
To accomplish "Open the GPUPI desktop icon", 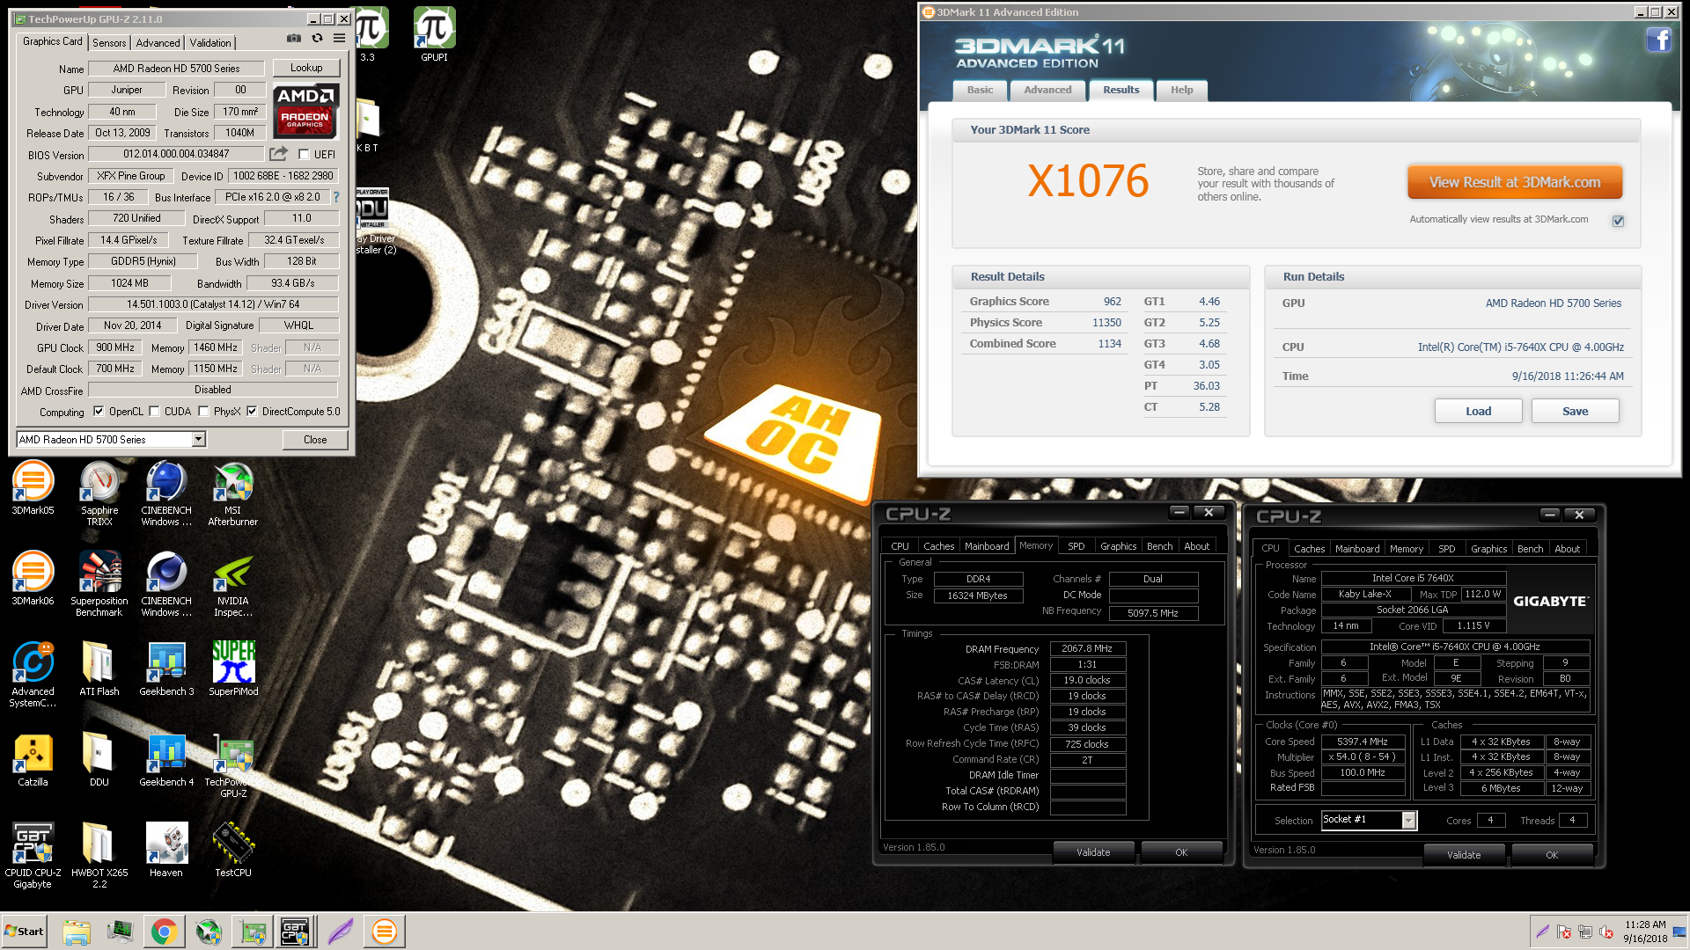I will 434,35.
